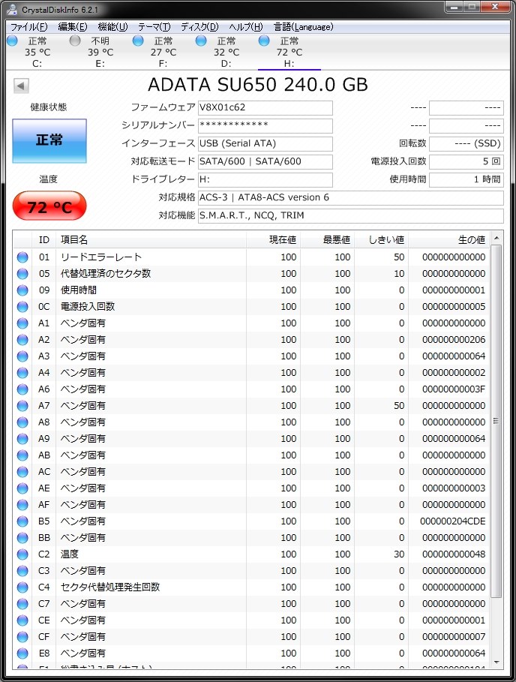Click the status orb for attribute AB
516x682 pixels.
(22, 456)
